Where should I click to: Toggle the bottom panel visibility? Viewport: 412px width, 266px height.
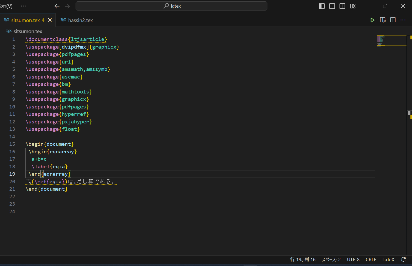pos(332,6)
